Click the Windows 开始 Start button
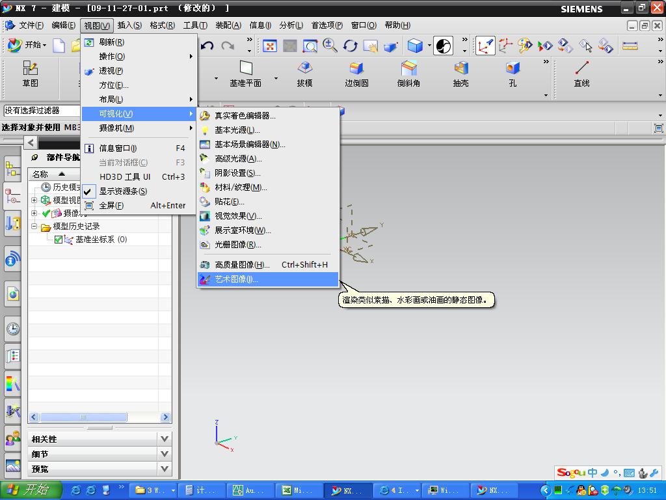The image size is (666, 500). point(30,490)
